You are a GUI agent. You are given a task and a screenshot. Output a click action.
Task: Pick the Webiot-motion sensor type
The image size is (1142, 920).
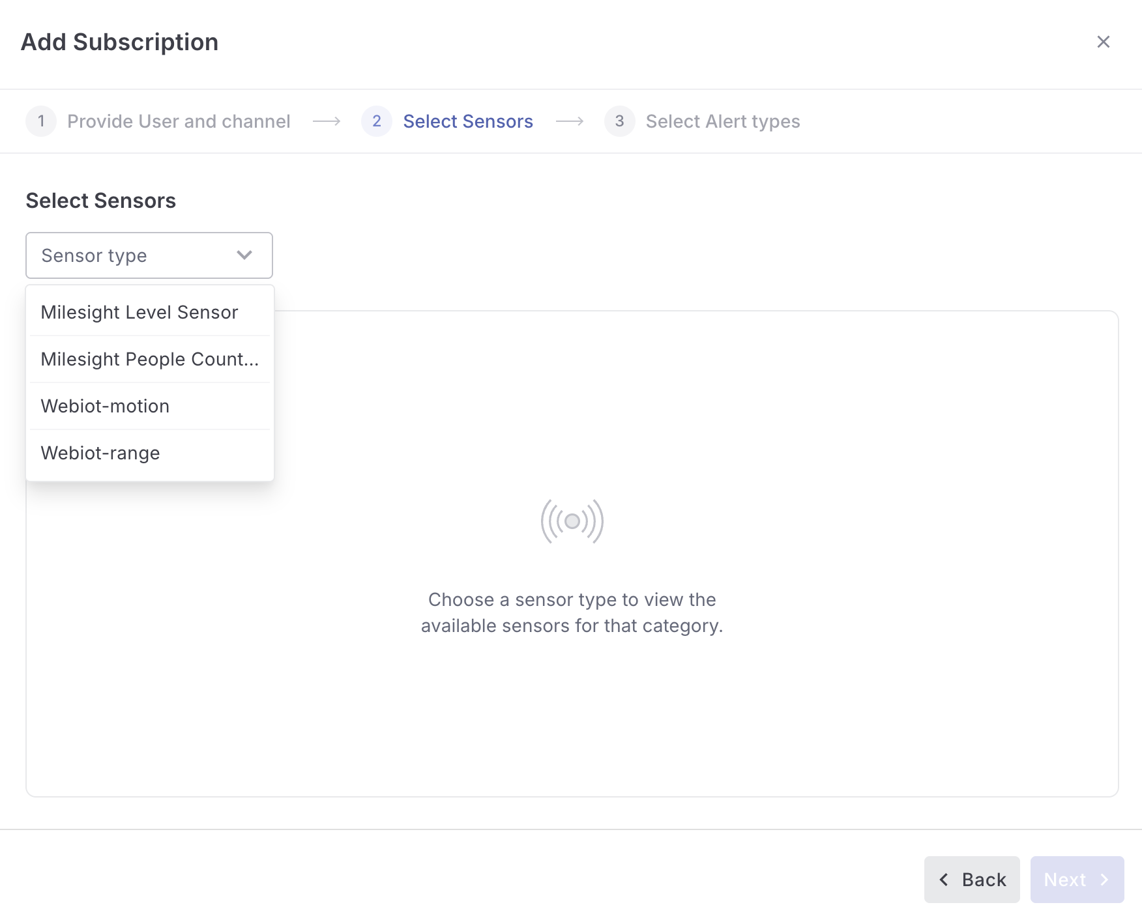point(106,407)
